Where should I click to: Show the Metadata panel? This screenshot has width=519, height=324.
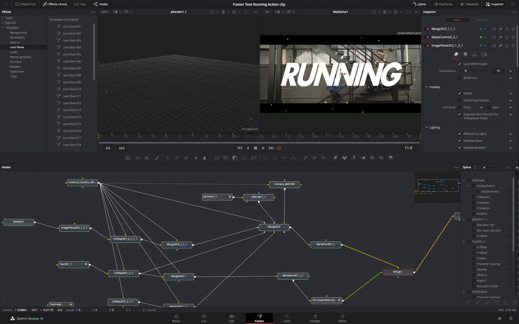pyautogui.click(x=470, y=3)
